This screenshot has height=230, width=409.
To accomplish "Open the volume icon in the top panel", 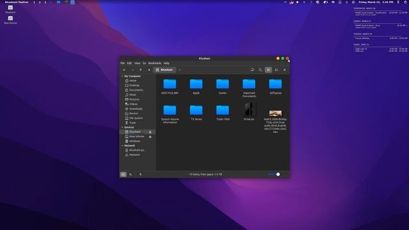I will [353, 2].
